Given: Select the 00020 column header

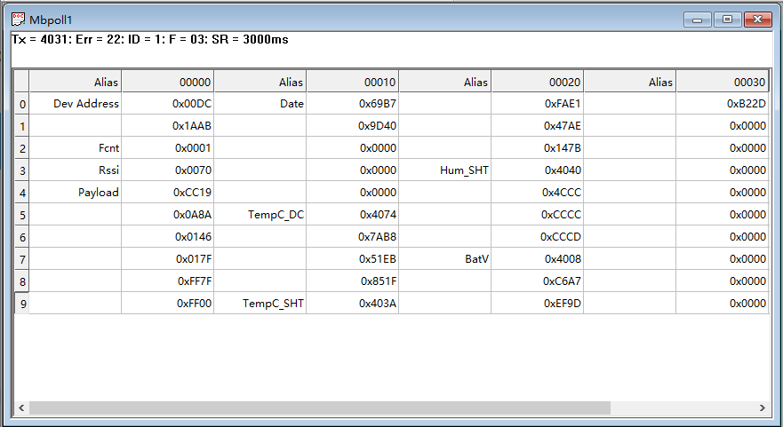Looking at the screenshot, I should 538,82.
